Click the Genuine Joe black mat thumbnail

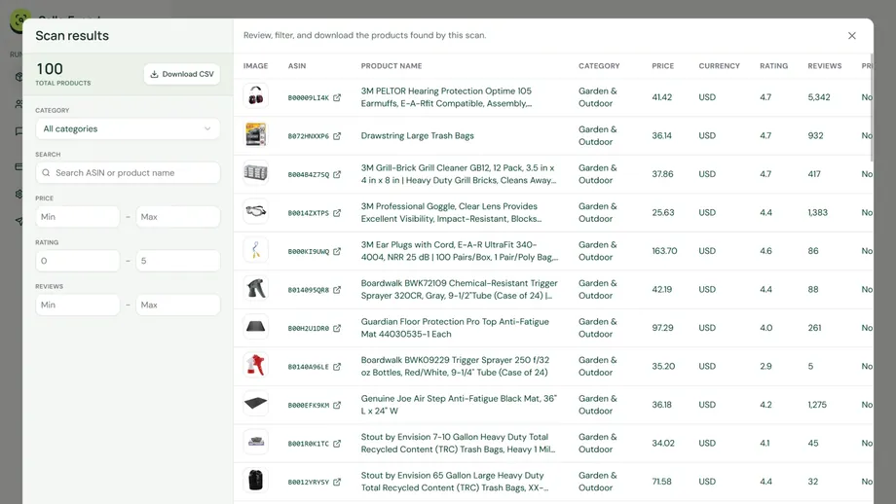255,404
